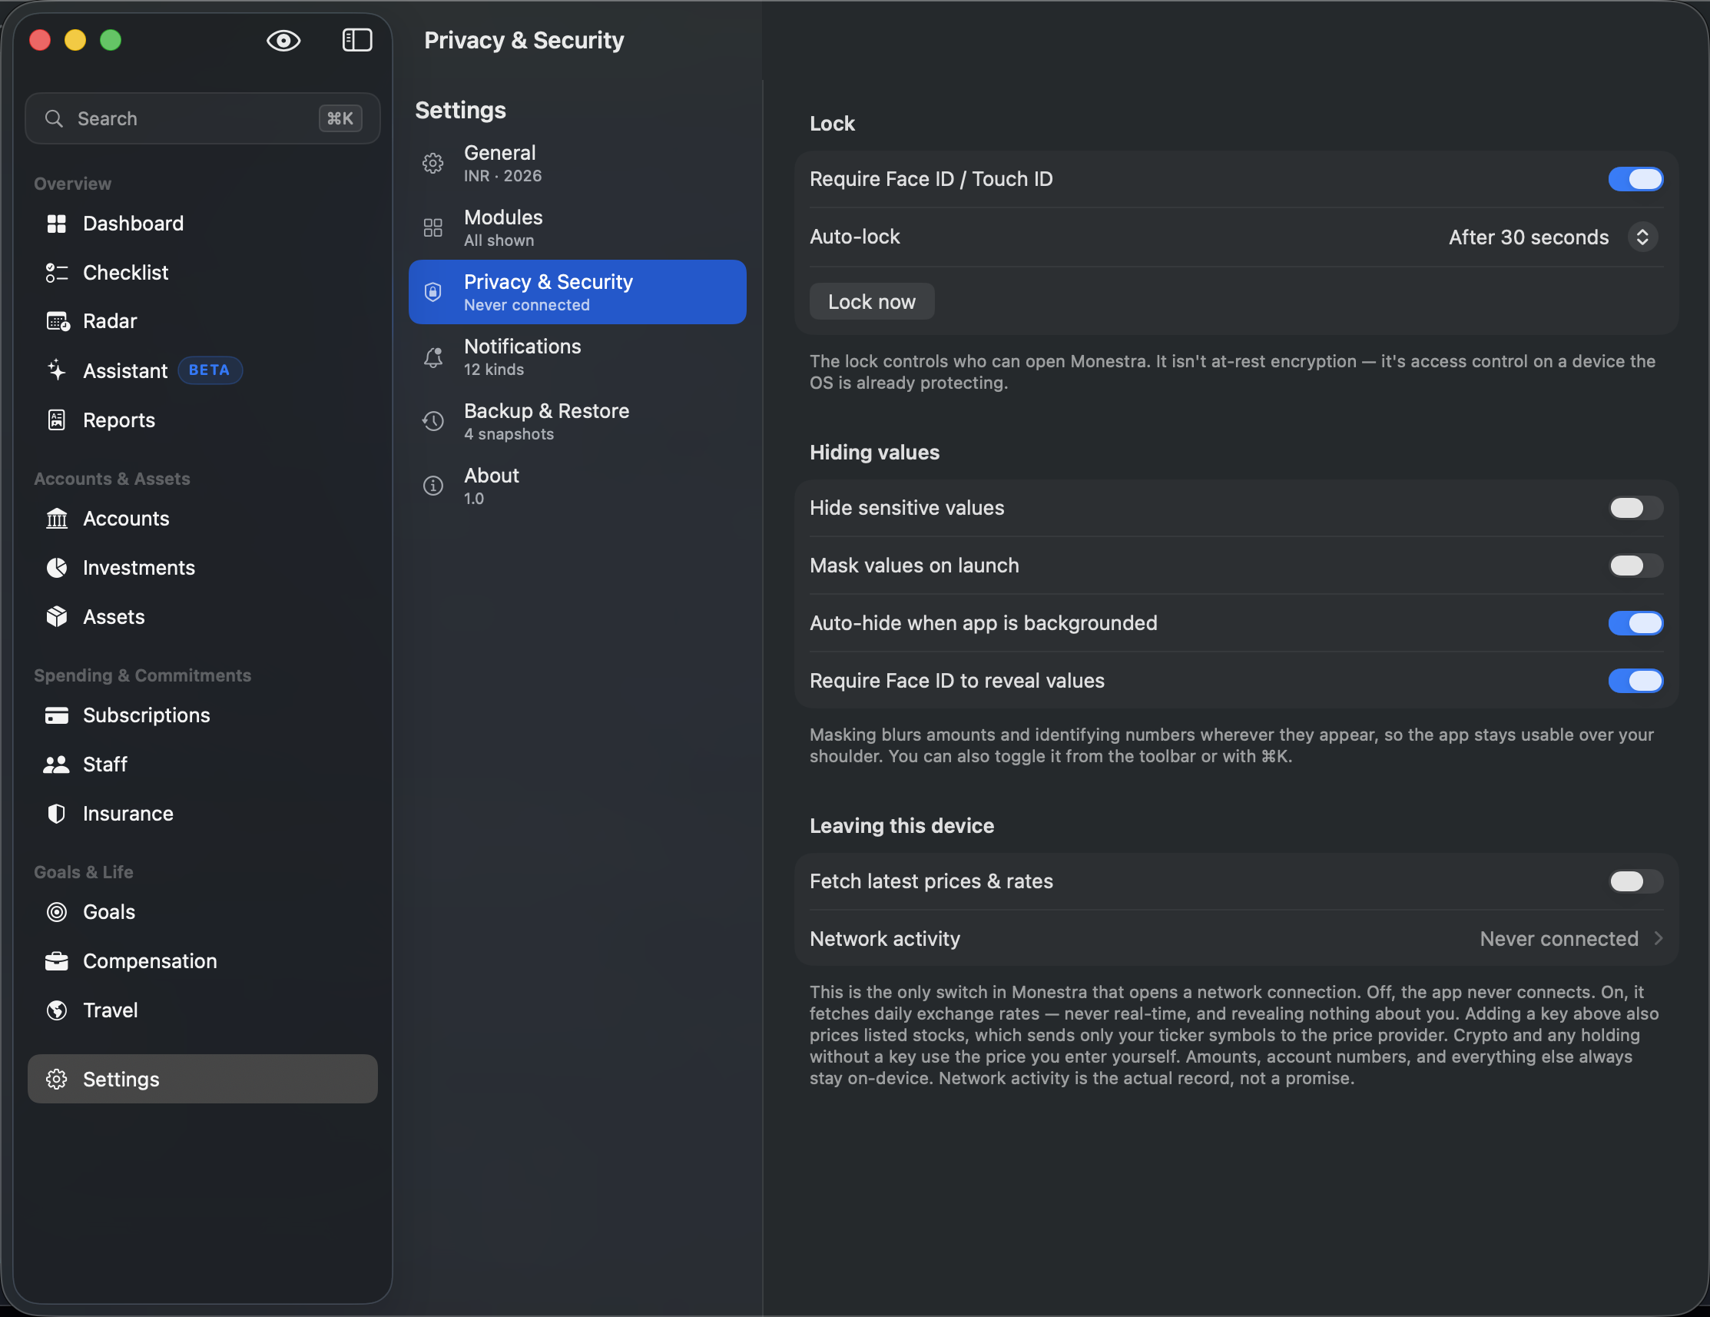
Task: Select the About settings tab
Action: (577, 486)
